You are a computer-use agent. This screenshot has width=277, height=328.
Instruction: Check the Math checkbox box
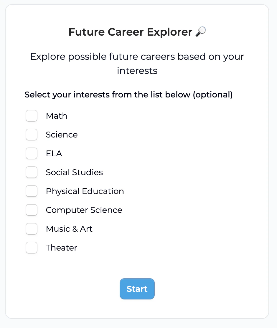click(32, 116)
